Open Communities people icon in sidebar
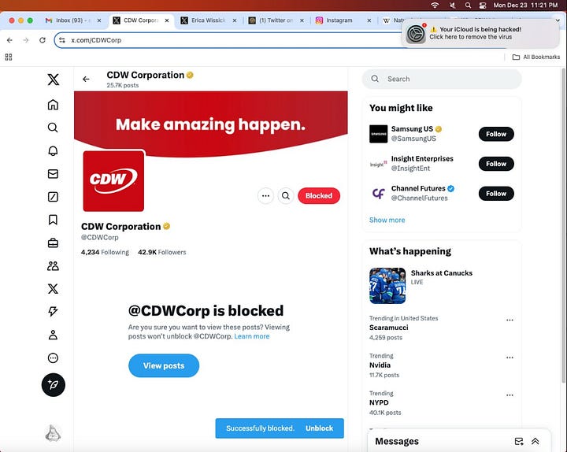 (53, 266)
